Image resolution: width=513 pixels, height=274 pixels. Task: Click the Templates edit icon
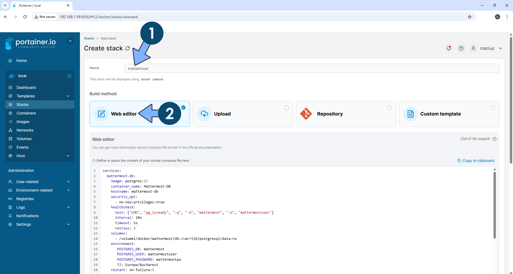click(10, 96)
